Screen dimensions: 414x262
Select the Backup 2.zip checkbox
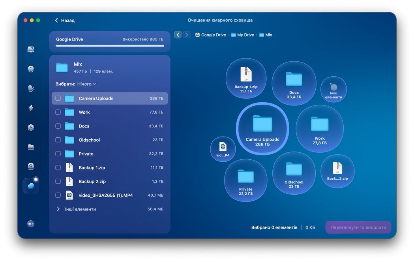click(58, 181)
